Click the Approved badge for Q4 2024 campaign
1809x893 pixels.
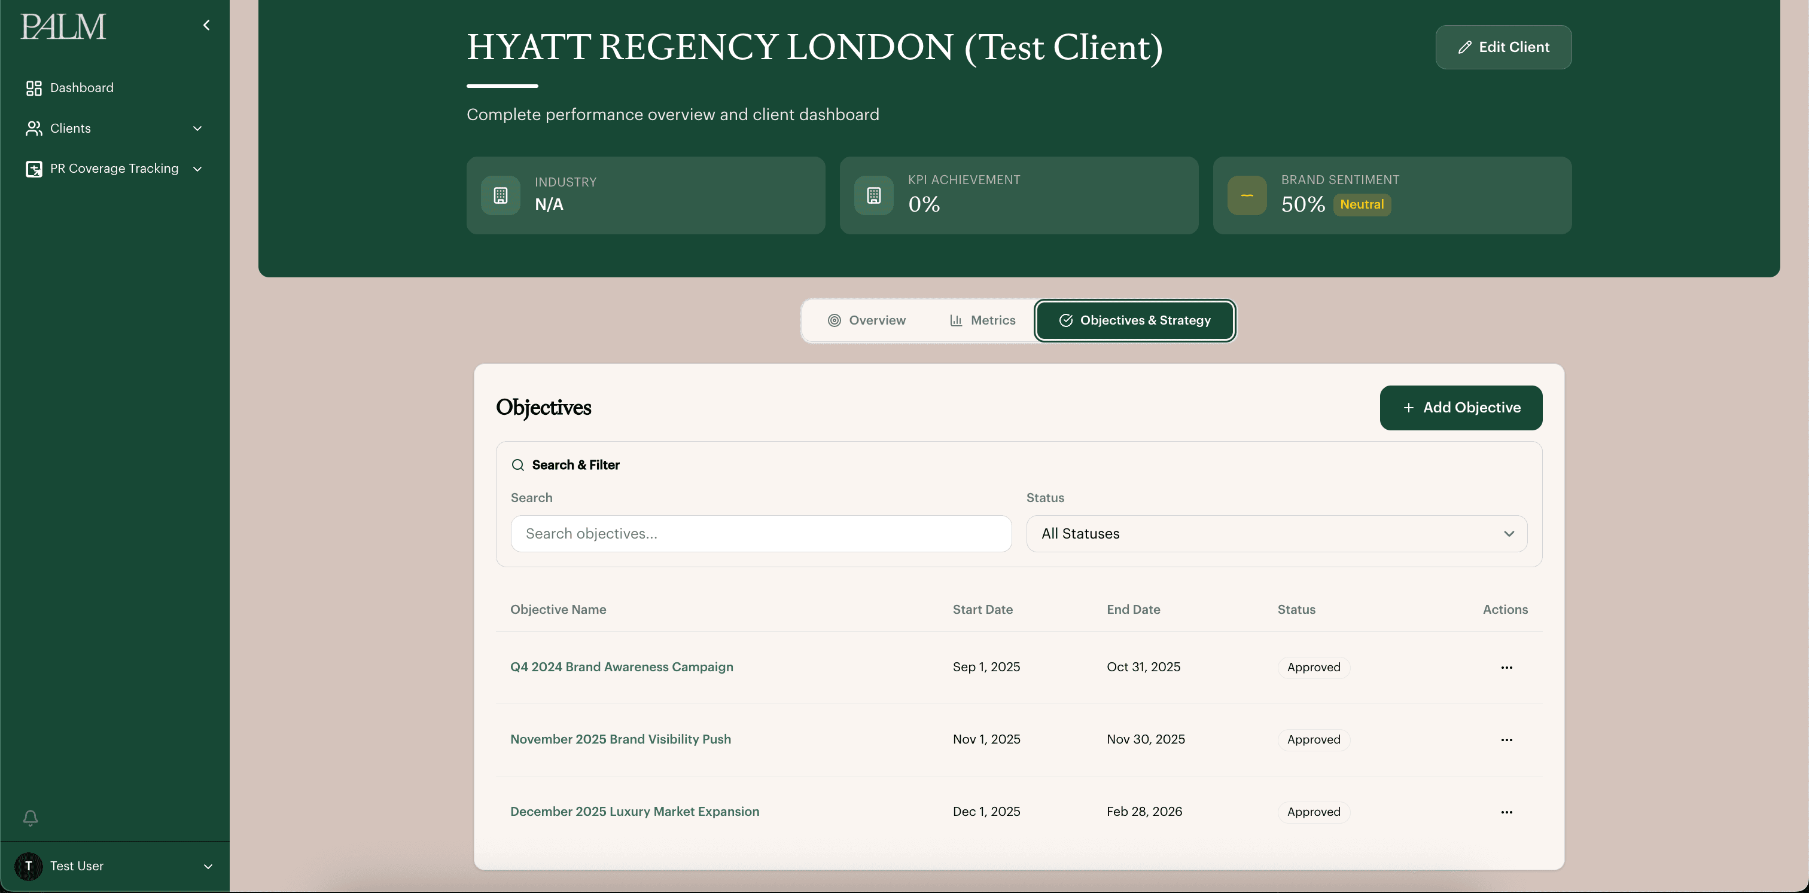point(1313,667)
